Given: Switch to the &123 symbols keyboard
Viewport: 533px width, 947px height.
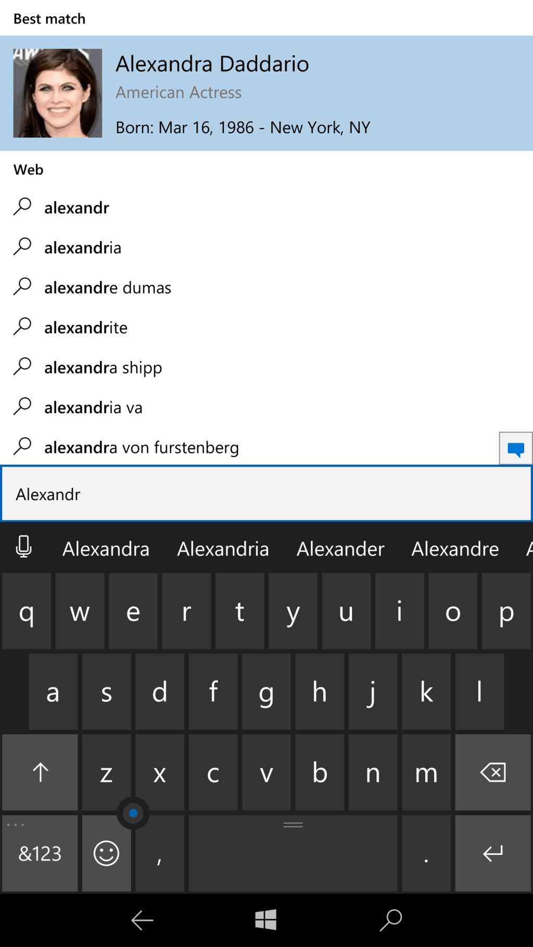Looking at the screenshot, I should tap(40, 853).
